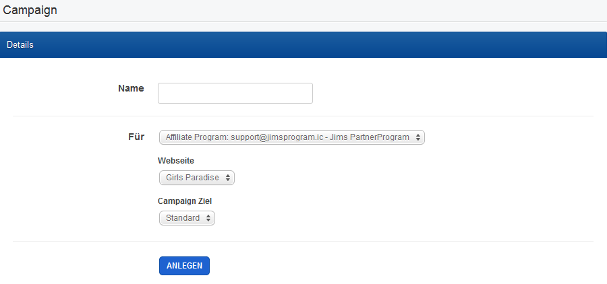Click the Details header in the blue bar

(x=20, y=45)
